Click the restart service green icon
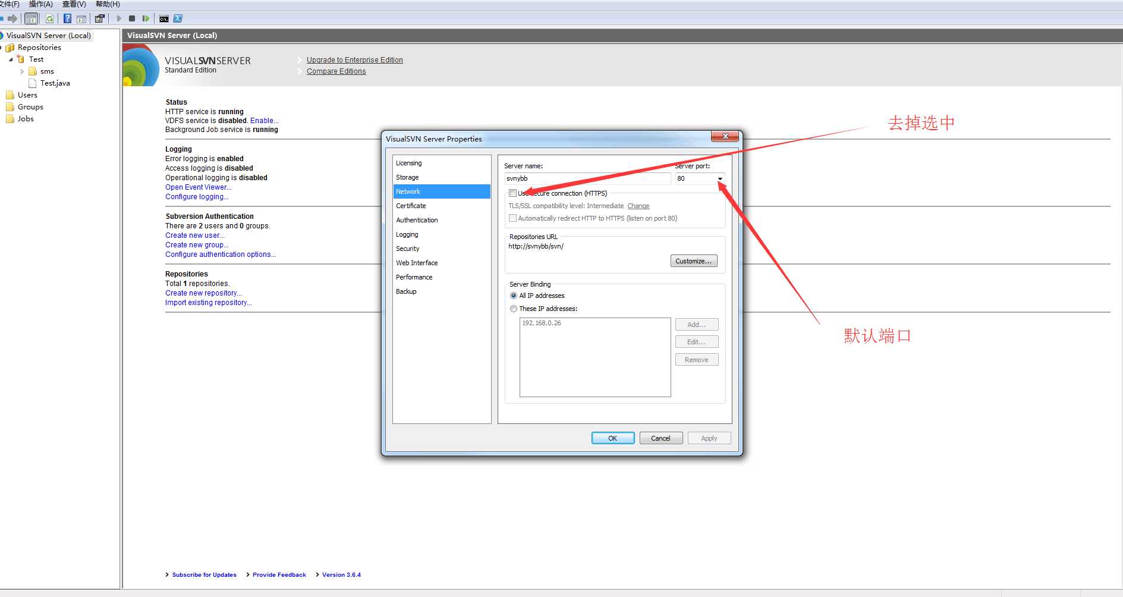Screen dimensions: 1123x597 pyautogui.click(x=146, y=18)
